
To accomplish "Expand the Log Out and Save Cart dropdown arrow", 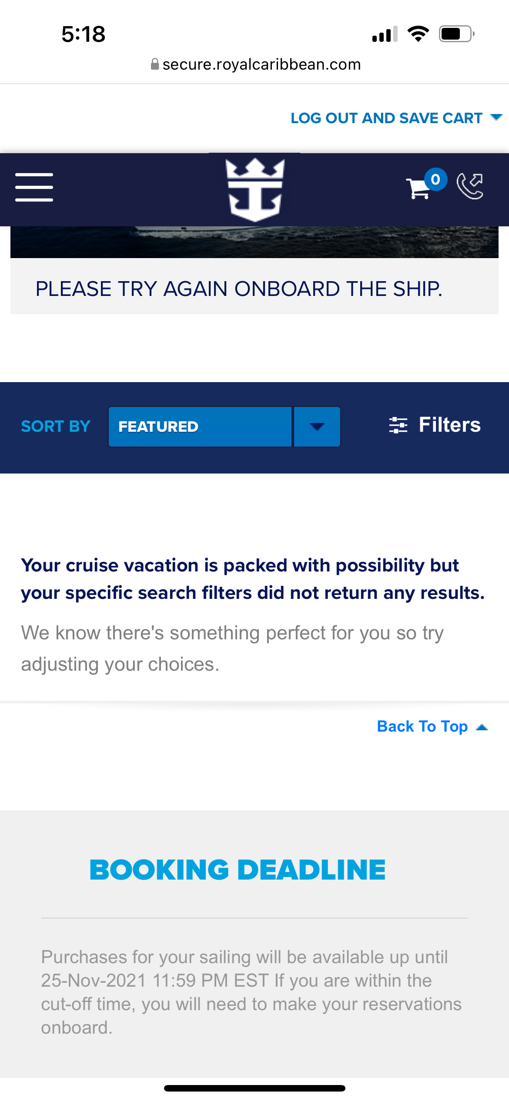I will 496,117.
